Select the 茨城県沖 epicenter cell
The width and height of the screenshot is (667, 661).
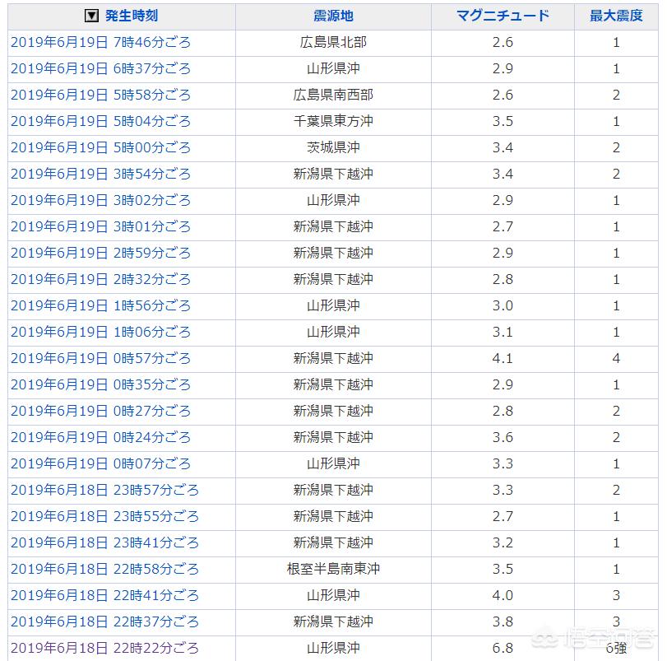point(333,148)
